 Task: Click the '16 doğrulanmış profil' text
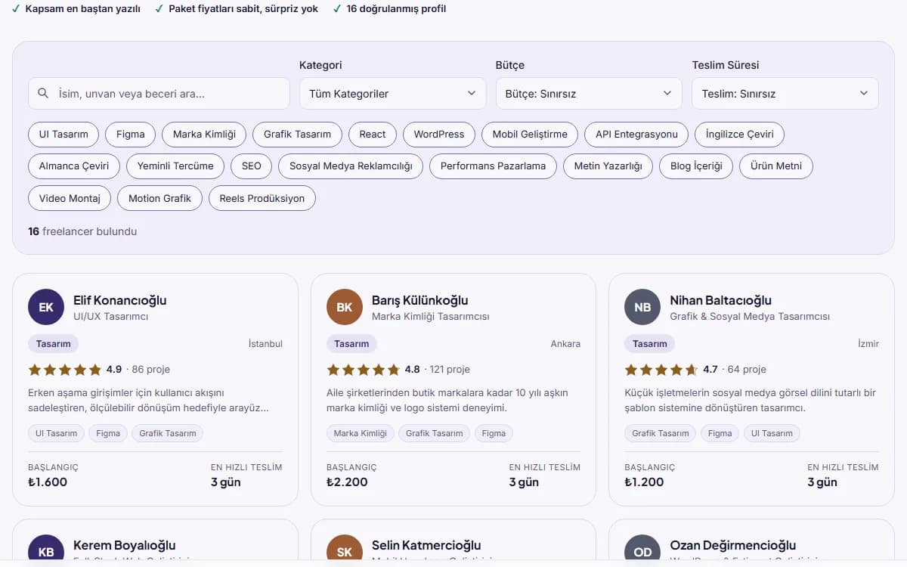click(396, 9)
